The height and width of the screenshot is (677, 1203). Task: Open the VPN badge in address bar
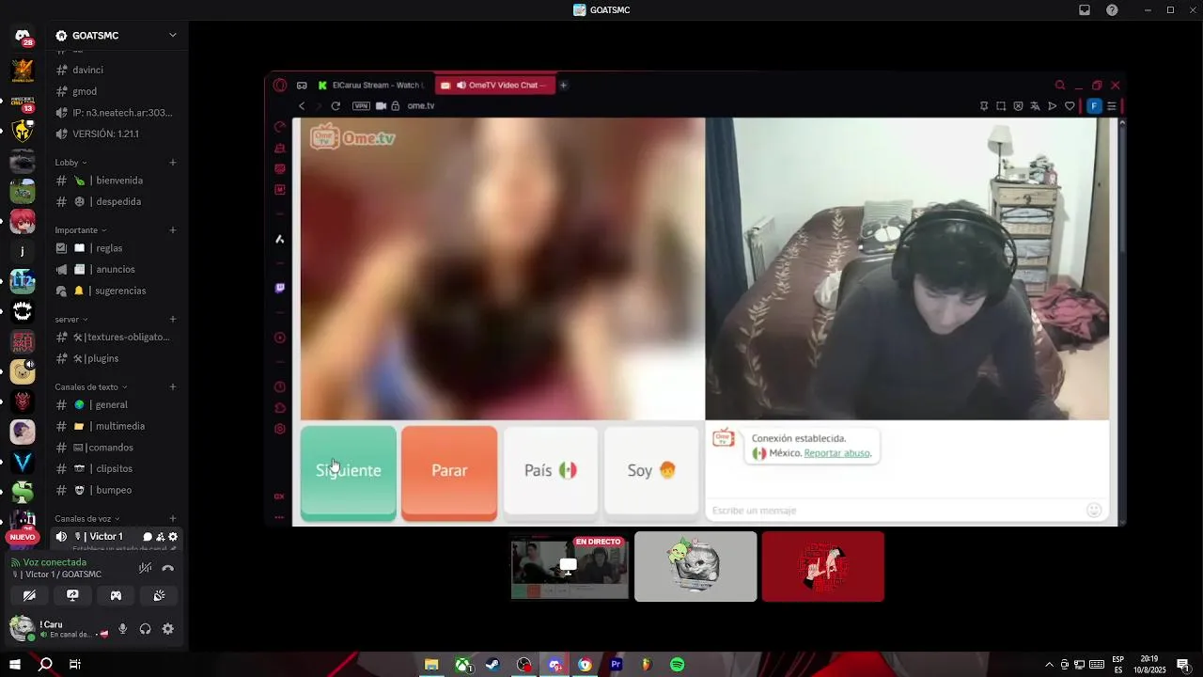(x=361, y=106)
